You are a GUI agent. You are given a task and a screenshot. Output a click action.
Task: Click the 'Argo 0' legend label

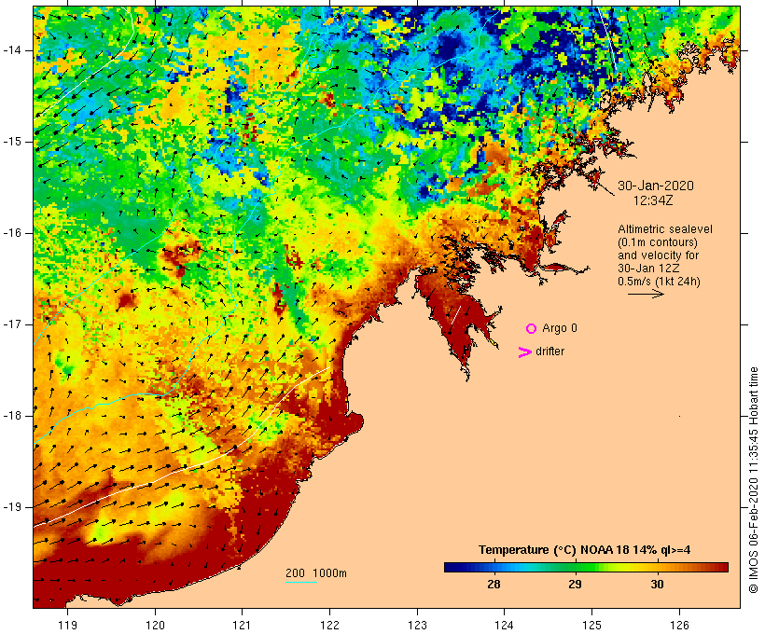click(x=559, y=328)
